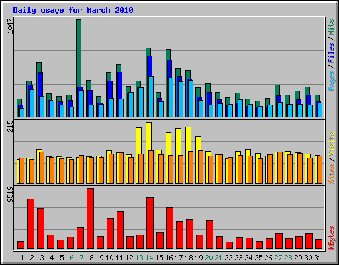The width and height of the screenshot is (339, 265).
Task: Click weekend day 20 label
Action: click(209, 258)
